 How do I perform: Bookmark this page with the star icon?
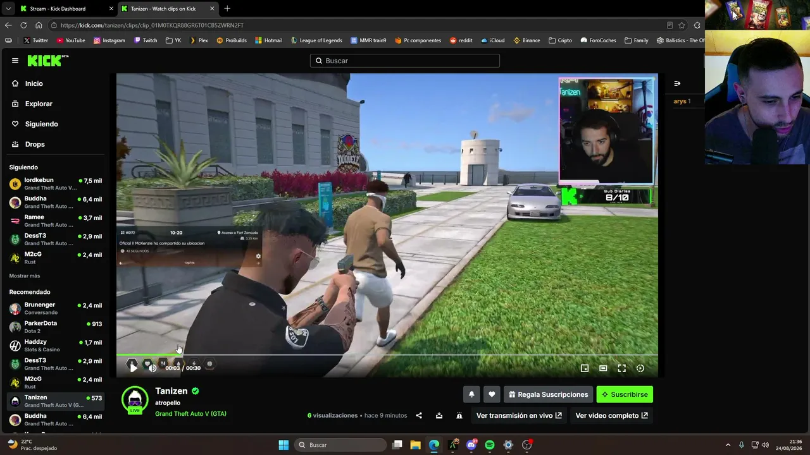point(682,25)
